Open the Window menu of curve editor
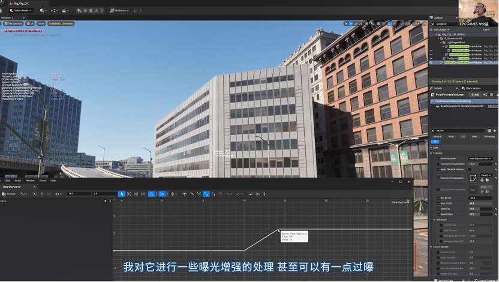Viewport: 499px width, 282px height. click(x=30, y=181)
